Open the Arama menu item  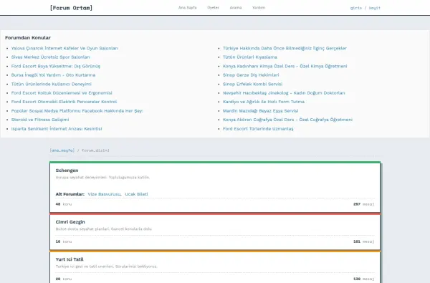click(x=236, y=8)
